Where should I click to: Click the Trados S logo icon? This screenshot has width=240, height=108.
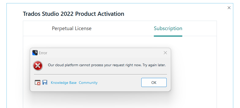click(x=35, y=53)
